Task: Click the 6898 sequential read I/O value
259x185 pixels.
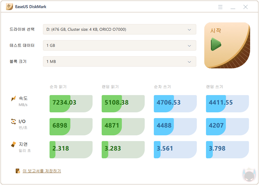Action: (x=60, y=125)
